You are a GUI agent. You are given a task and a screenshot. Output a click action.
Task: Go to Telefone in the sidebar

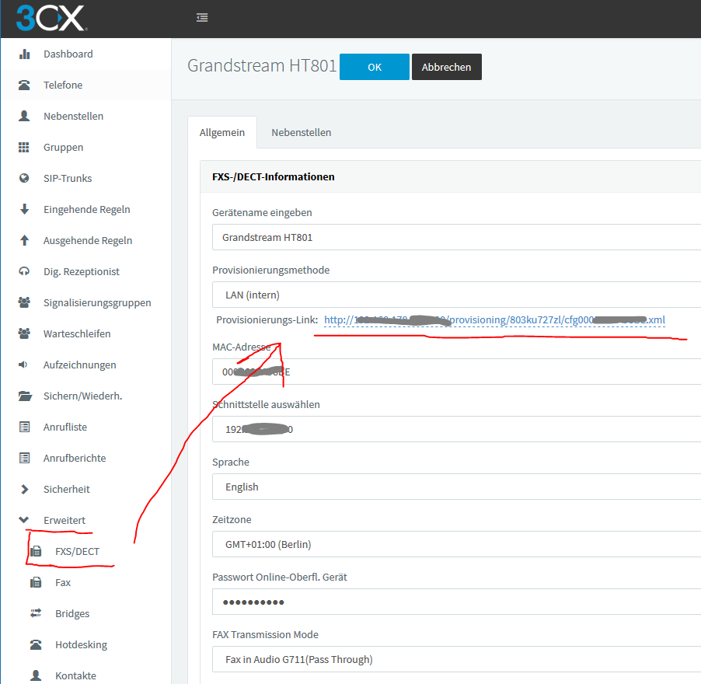[x=63, y=85]
